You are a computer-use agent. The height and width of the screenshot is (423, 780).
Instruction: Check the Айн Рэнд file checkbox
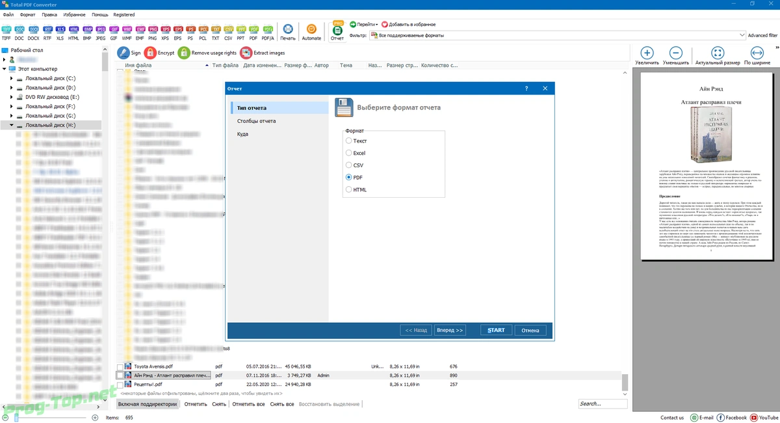click(x=120, y=375)
